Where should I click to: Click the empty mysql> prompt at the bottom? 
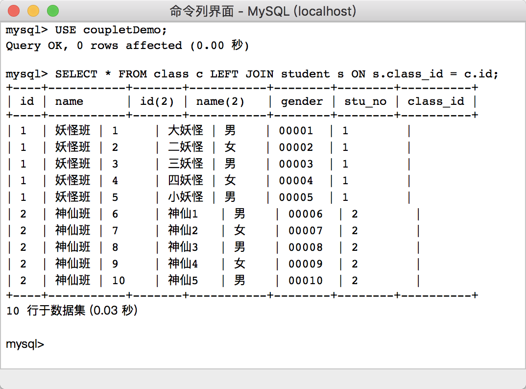[x=25, y=344]
